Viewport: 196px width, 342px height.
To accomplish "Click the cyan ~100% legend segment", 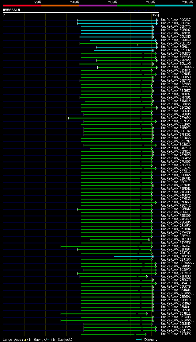I will 174,6.
